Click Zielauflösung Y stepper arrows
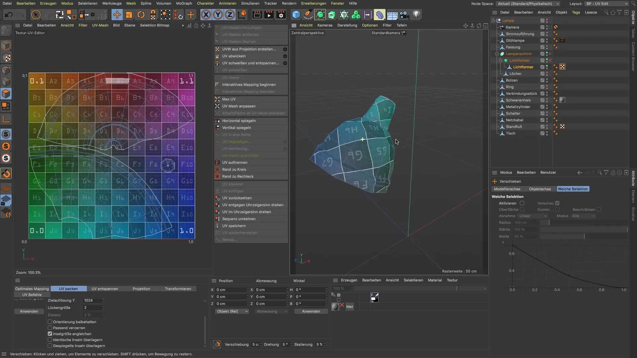The height and width of the screenshot is (358, 637). 103,300
